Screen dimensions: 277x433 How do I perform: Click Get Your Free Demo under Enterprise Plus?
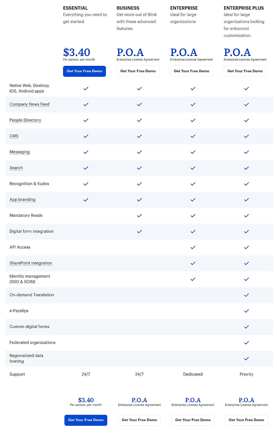[x=245, y=71]
